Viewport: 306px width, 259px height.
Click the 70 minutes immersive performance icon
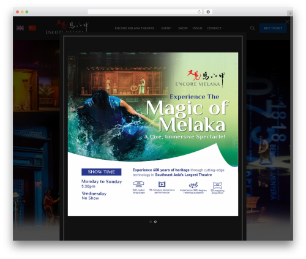pyautogui.click(x=162, y=184)
